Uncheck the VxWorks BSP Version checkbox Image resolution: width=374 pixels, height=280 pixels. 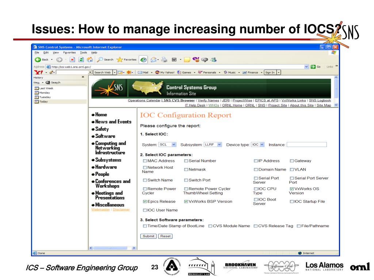pos(186,201)
